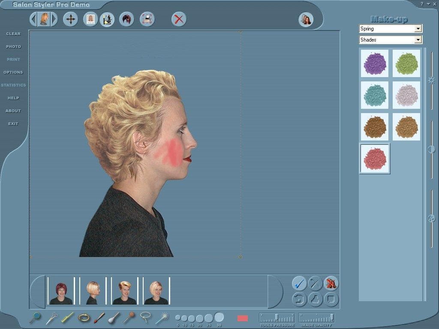The image size is (439, 329).
Task: Select brush size 5
Action: (178, 318)
